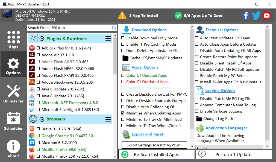Open the YouTube icon in header
Viewport: 276px width, 162px height.
(x=266, y=16)
